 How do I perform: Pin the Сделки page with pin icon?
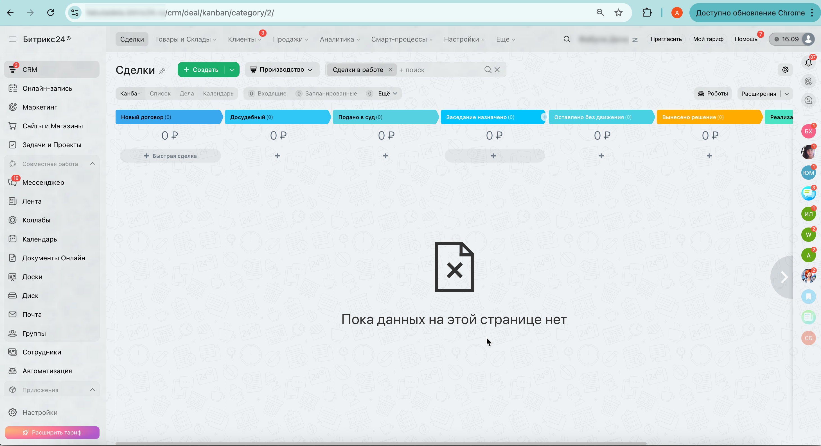(x=162, y=71)
